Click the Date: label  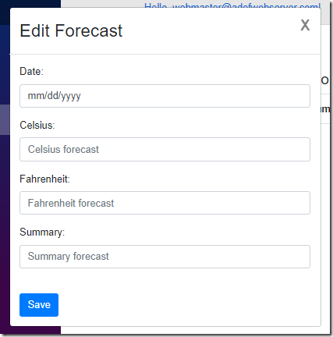31,71
